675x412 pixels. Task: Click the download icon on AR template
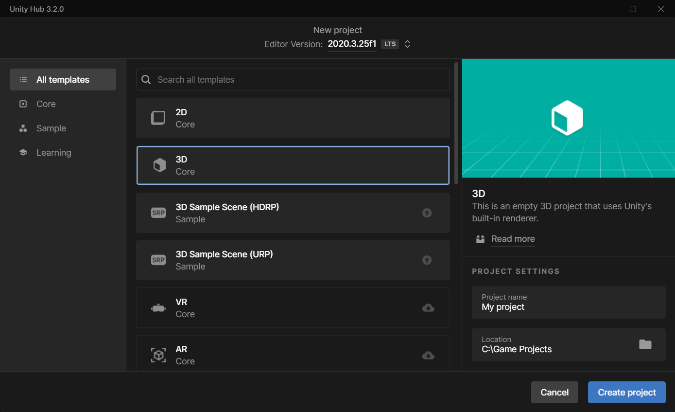click(428, 355)
